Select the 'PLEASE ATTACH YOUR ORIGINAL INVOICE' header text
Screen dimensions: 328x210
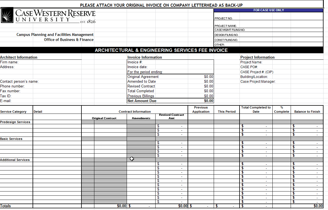click(x=161, y=5)
